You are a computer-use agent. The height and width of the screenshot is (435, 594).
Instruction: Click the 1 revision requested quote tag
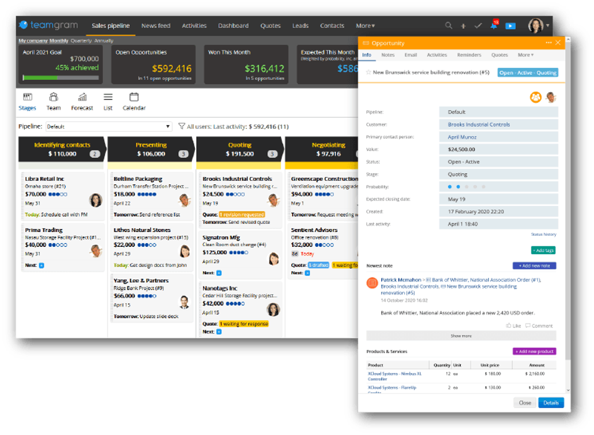242,215
